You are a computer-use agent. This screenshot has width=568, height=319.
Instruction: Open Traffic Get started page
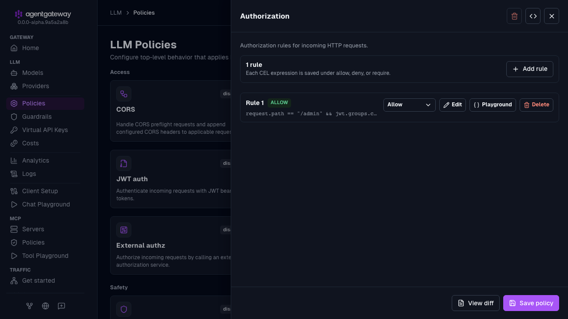(x=45, y=280)
